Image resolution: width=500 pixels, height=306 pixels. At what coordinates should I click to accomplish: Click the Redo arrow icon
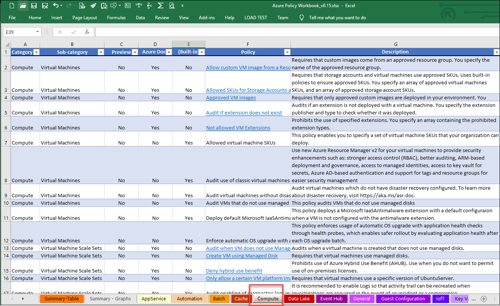(69, 6)
